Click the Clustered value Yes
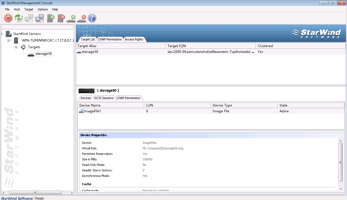The width and height of the screenshot is (347, 200). coord(260,52)
